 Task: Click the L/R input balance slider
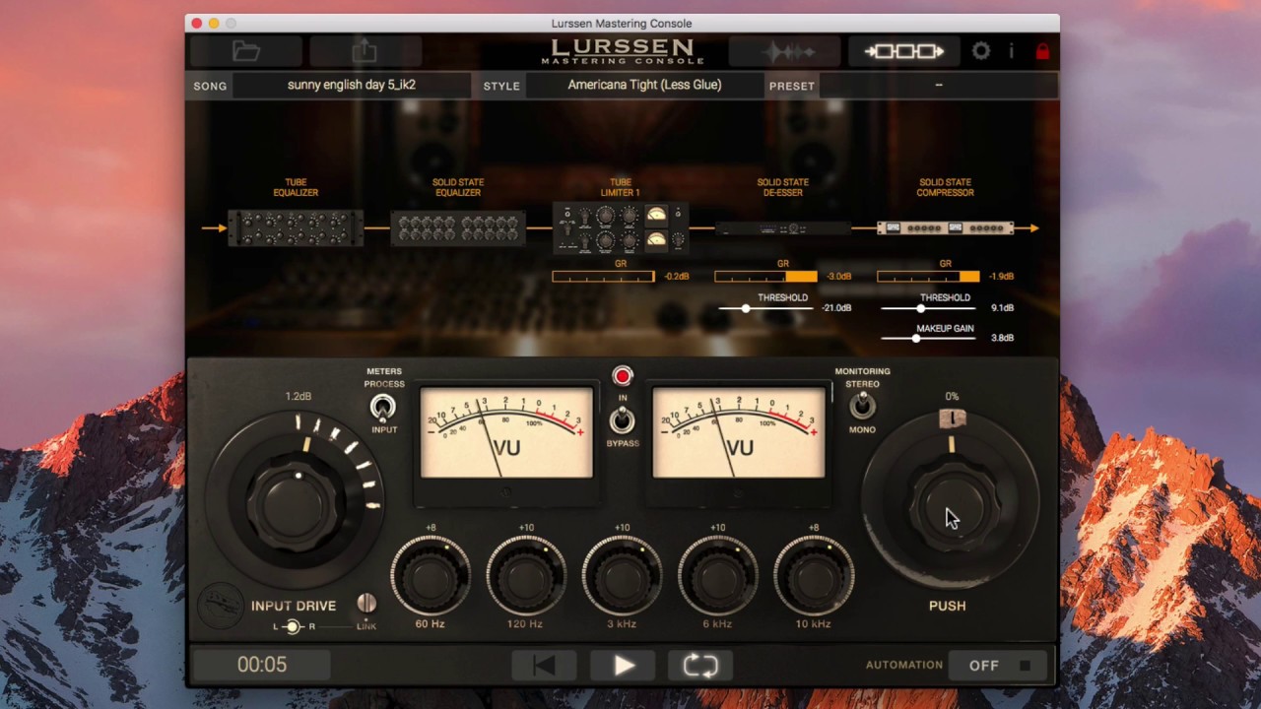coord(292,626)
